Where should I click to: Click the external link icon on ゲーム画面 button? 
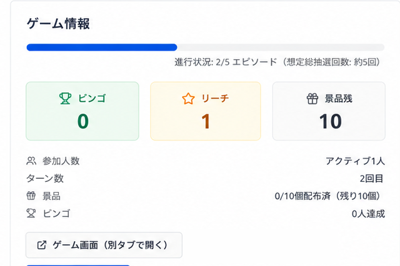click(42, 245)
